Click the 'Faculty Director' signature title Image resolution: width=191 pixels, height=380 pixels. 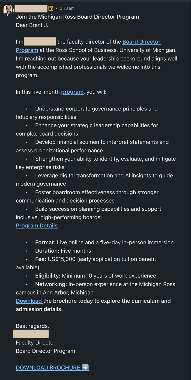pyautogui.click(x=35, y=342)
